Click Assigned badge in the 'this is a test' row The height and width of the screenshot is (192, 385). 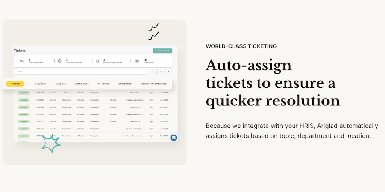pos(24,93)
